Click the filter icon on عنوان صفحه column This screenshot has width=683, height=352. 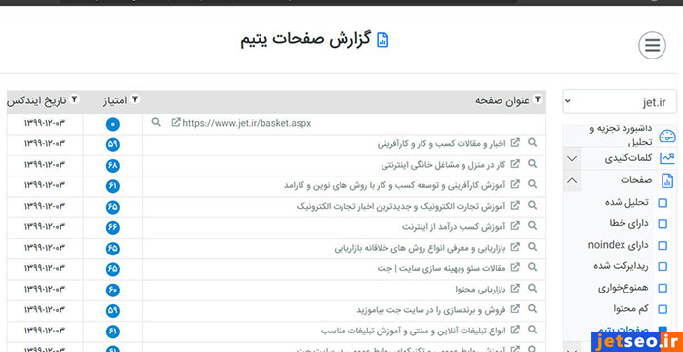coord(538,99)
